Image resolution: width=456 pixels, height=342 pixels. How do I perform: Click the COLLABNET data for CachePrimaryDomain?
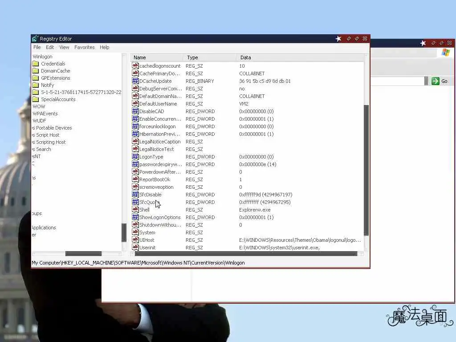252,73
